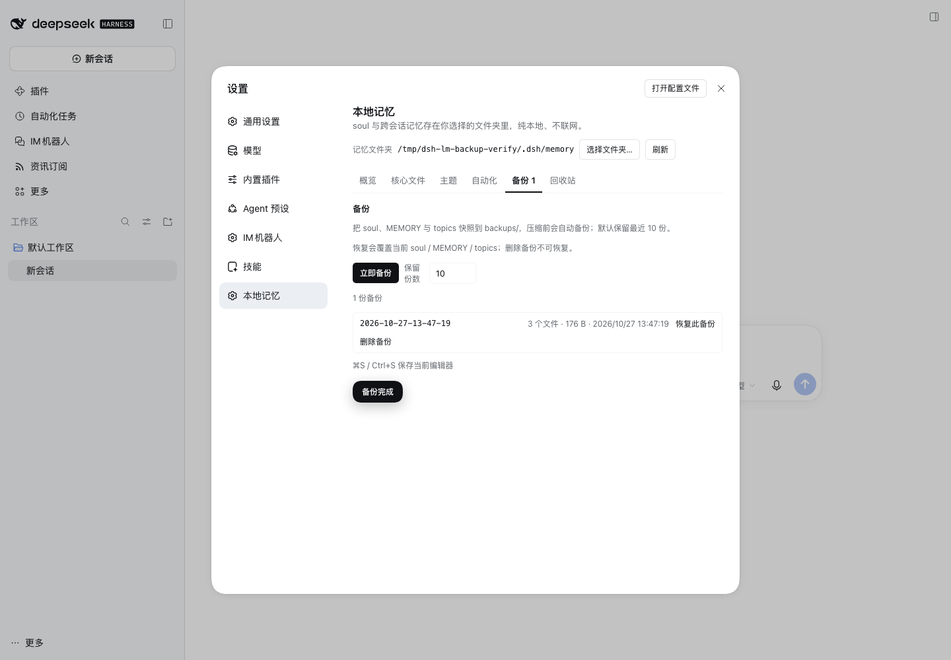Start a chat with the 新会话 button
The height and width of the screenshot is (660, 951).
click(92, 59)
